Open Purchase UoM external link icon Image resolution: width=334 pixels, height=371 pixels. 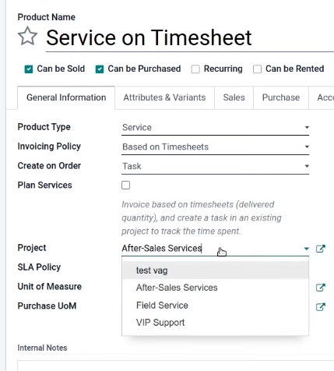321,307
